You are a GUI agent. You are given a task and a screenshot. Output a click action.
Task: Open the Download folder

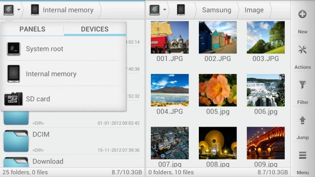48,161
